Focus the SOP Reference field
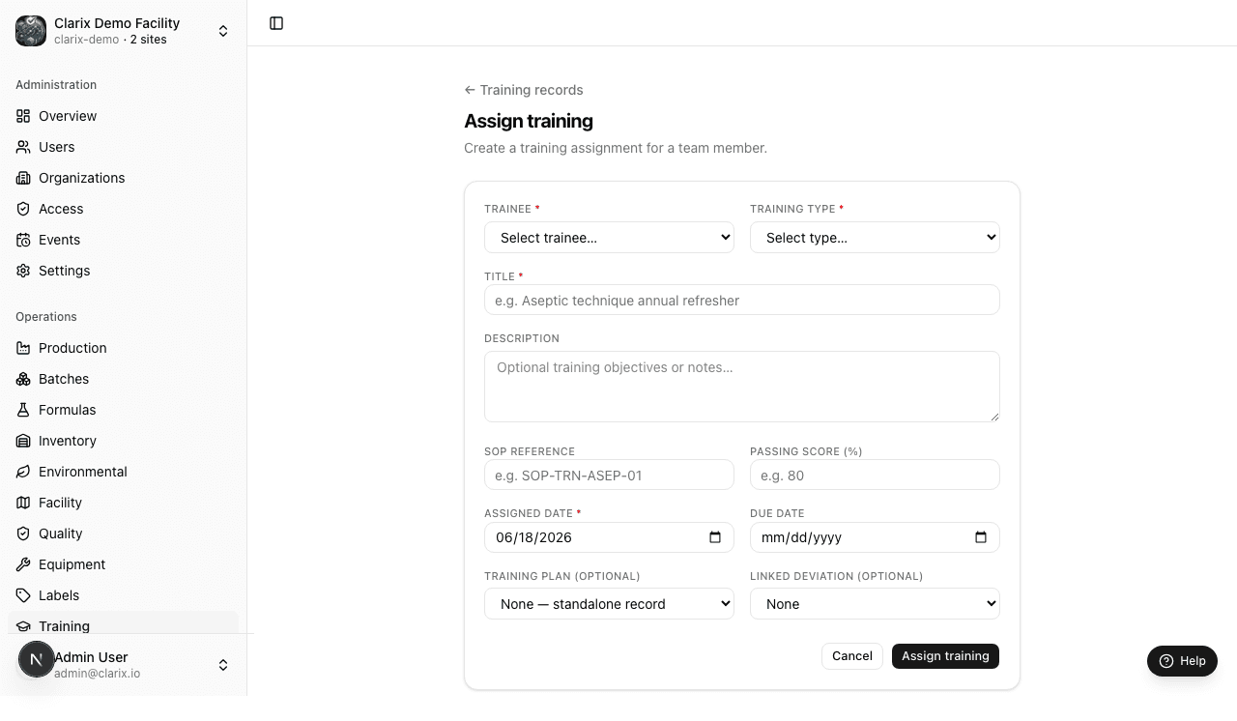Viewport: 1237px width, 721px height. (x=609, y=475)
